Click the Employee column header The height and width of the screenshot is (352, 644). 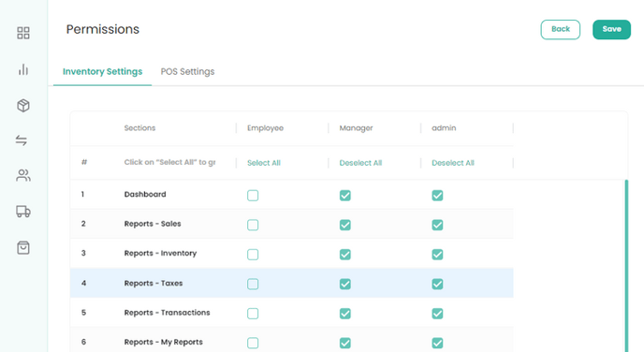(x=265, y=128)
